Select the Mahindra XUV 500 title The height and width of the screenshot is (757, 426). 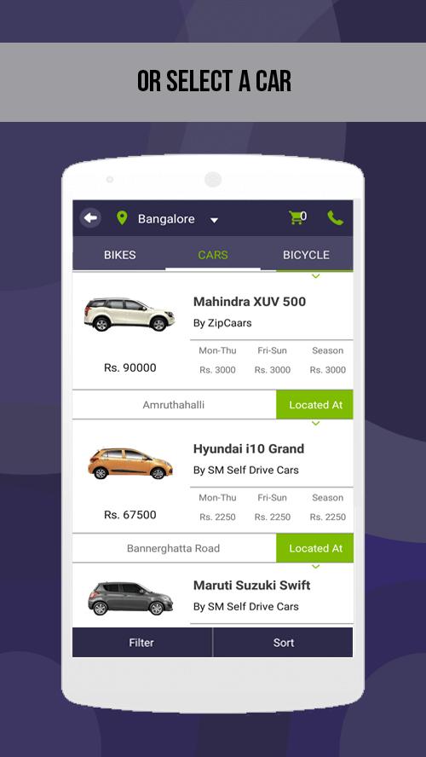(x=250, y=302)
